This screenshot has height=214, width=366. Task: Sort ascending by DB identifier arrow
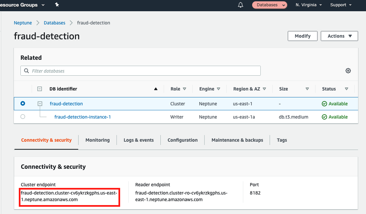(156, 89)
